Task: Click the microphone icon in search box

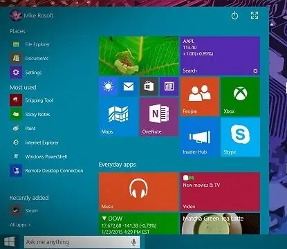Action: point(133,242)
